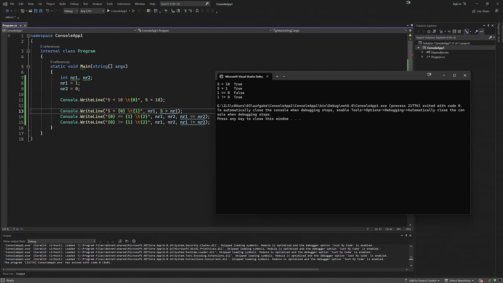Screen dimensions: 503x283
Task: Open the console window tab dropdown chevron
Action: pos(284,76)
